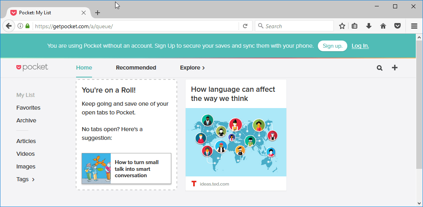The height and width of the screenshot is (207, 423).
Task: Click the Pocket toolbar icon
Action: 398,26
